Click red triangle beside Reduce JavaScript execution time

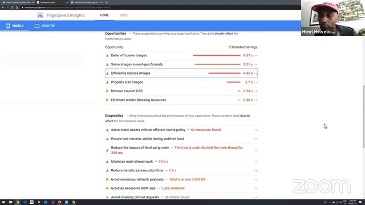tap(107, 170)
